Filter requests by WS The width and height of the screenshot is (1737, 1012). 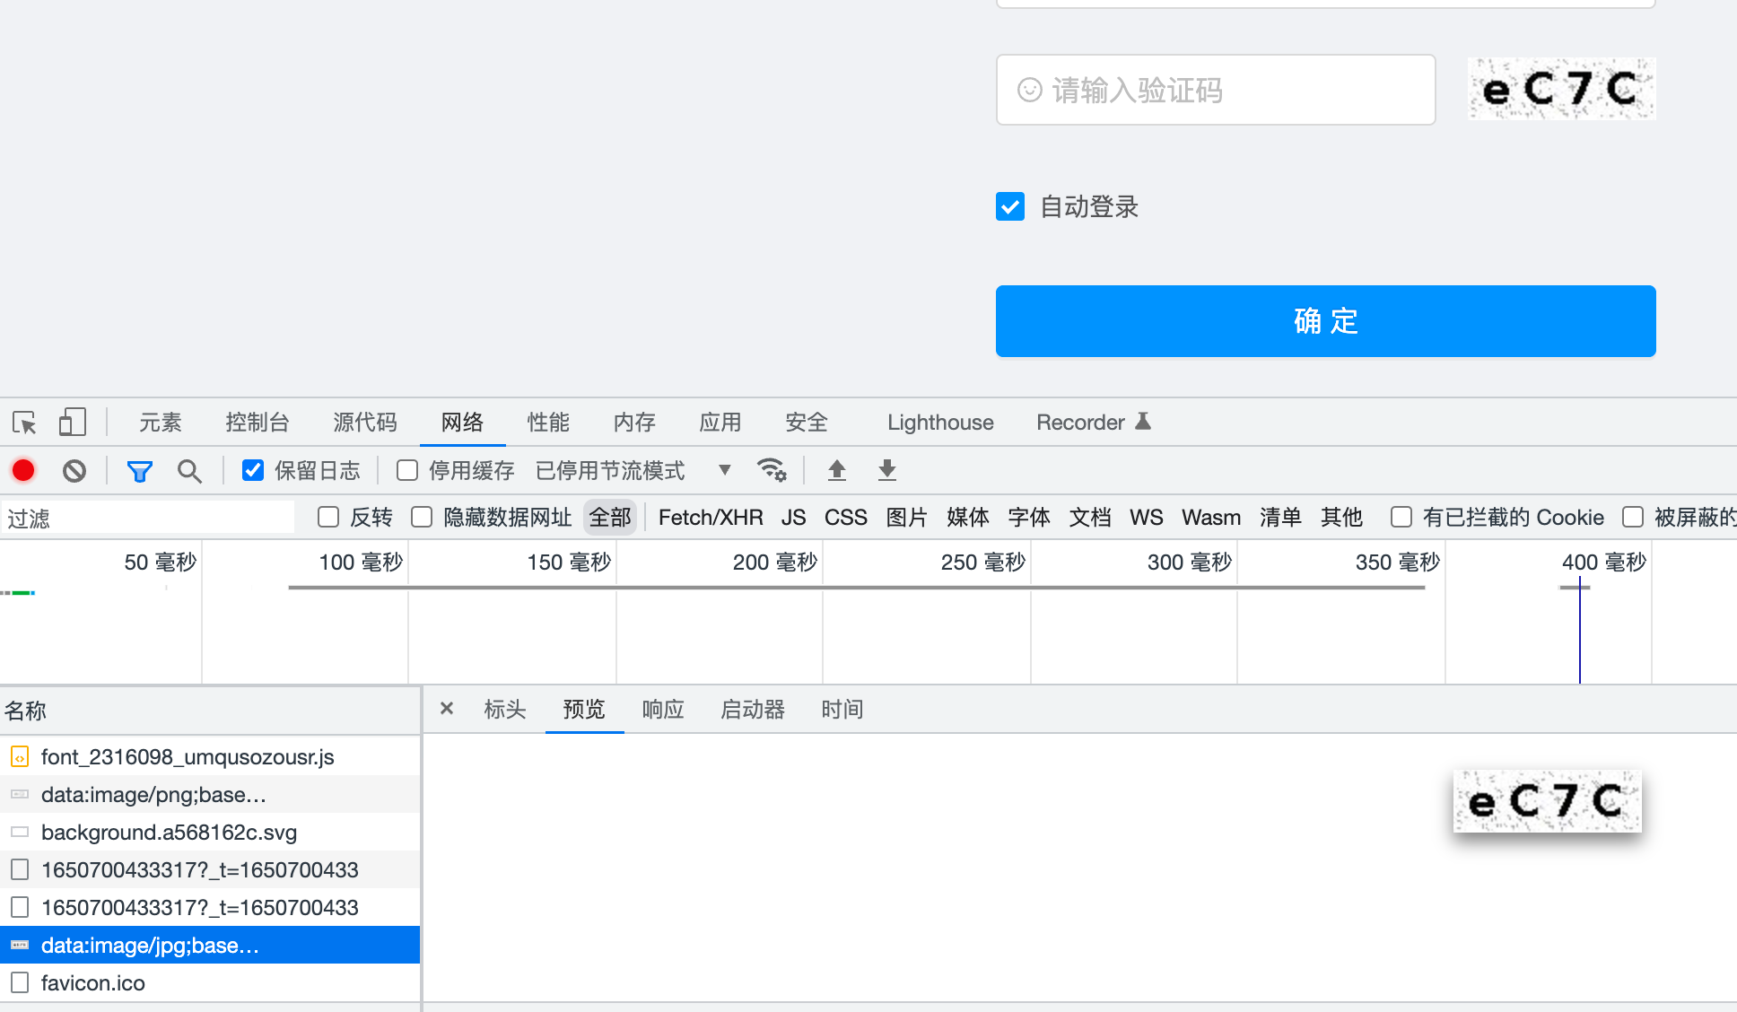click(1146, 517)
